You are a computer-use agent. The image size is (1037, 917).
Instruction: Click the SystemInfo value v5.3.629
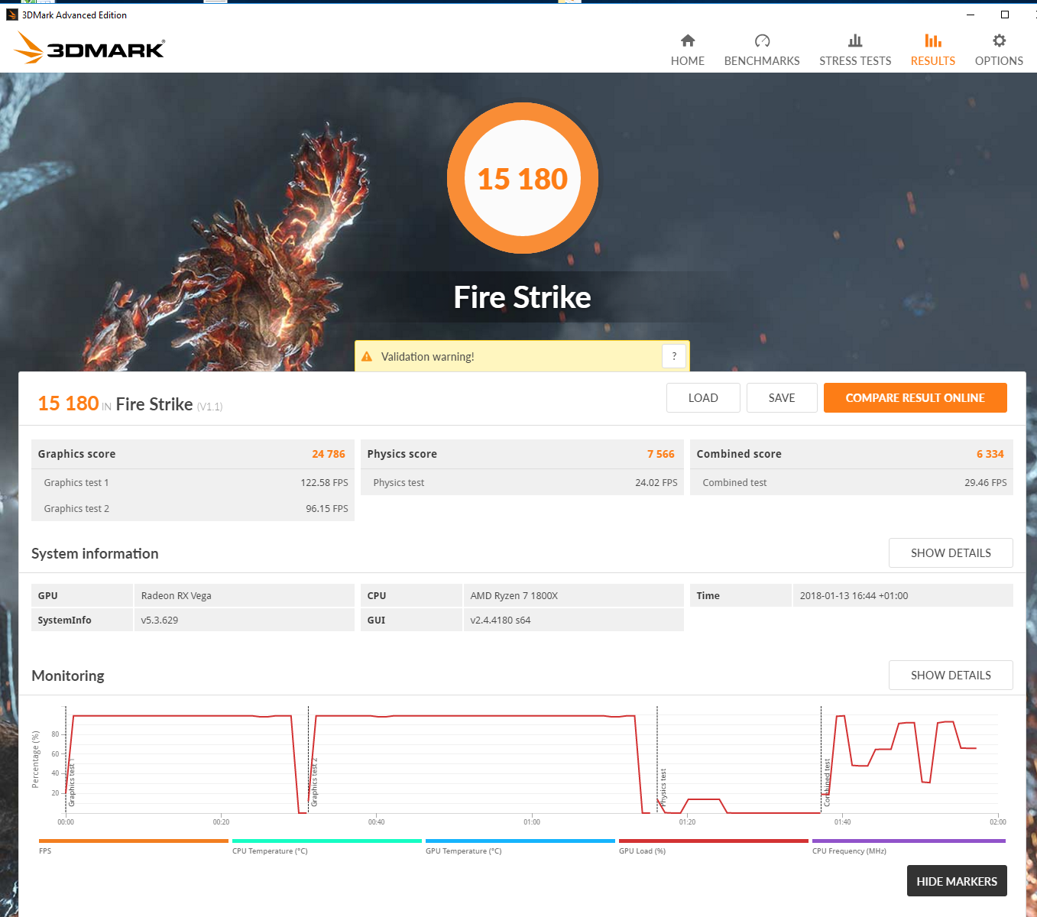(160, 621)
